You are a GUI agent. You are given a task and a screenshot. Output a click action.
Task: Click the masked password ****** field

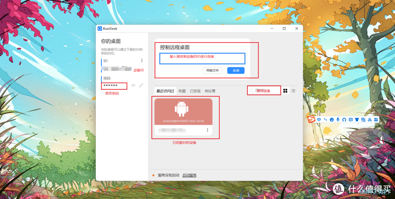point(114,86)
